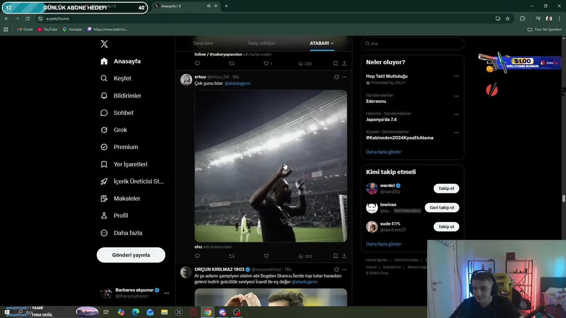Click the X logo in sidebar
The height and width of the screenshot is (318, 566).
(104, 44)
